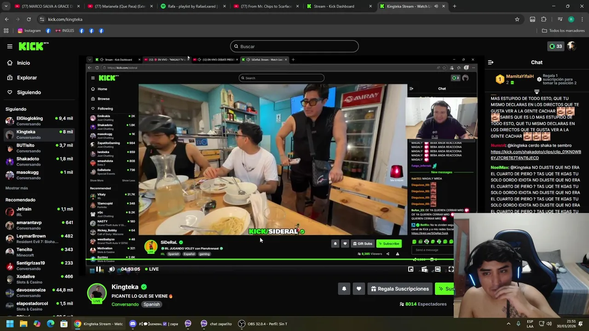
Task: Open the Kicks balance showing 33
Action: coord(555,46)
